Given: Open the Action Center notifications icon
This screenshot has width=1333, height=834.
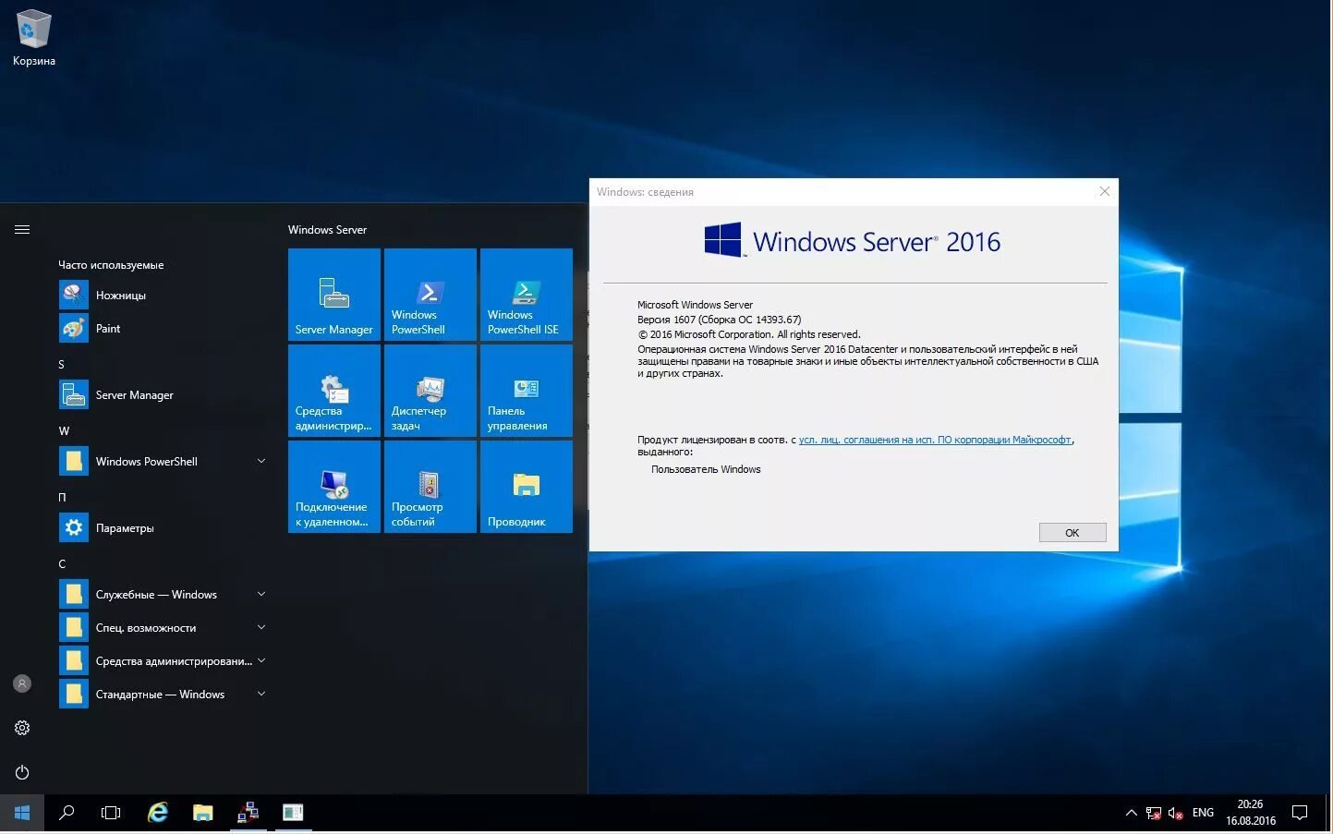Looking at the screenshot, I should [x=1300, y=813].
